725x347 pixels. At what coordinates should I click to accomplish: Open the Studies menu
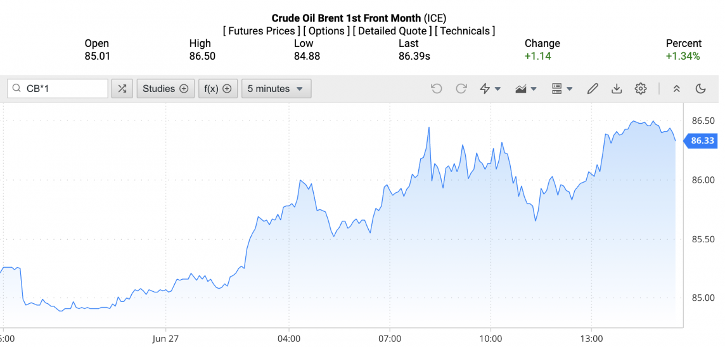[x=165, y=89]
